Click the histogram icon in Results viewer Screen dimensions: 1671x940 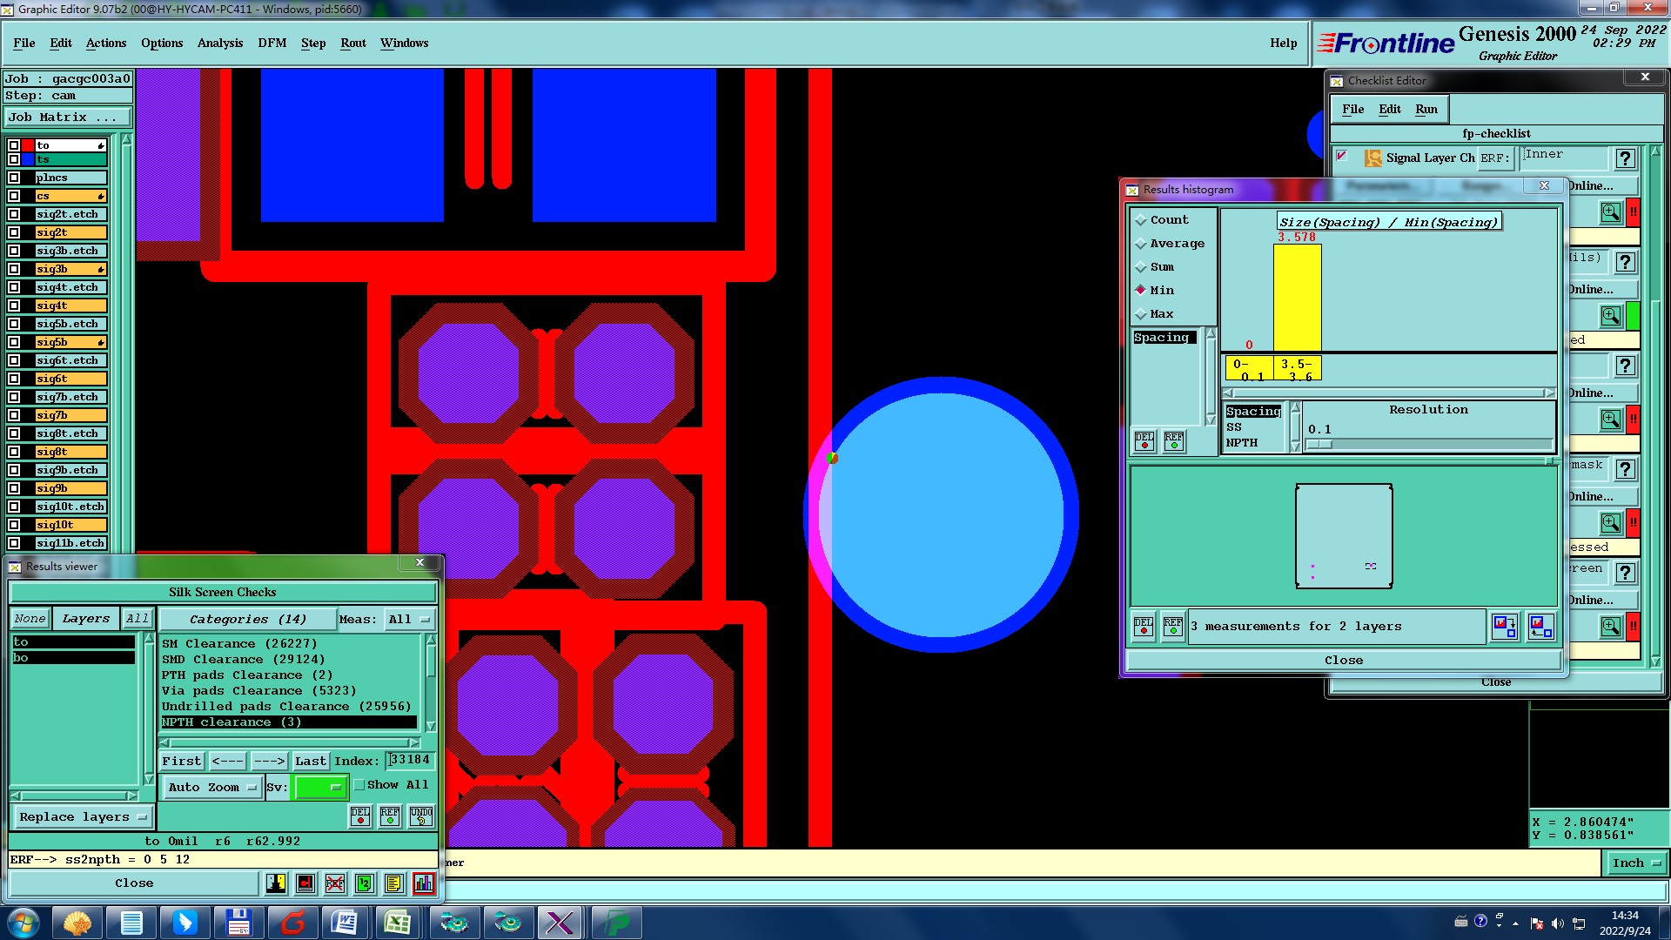423,883
